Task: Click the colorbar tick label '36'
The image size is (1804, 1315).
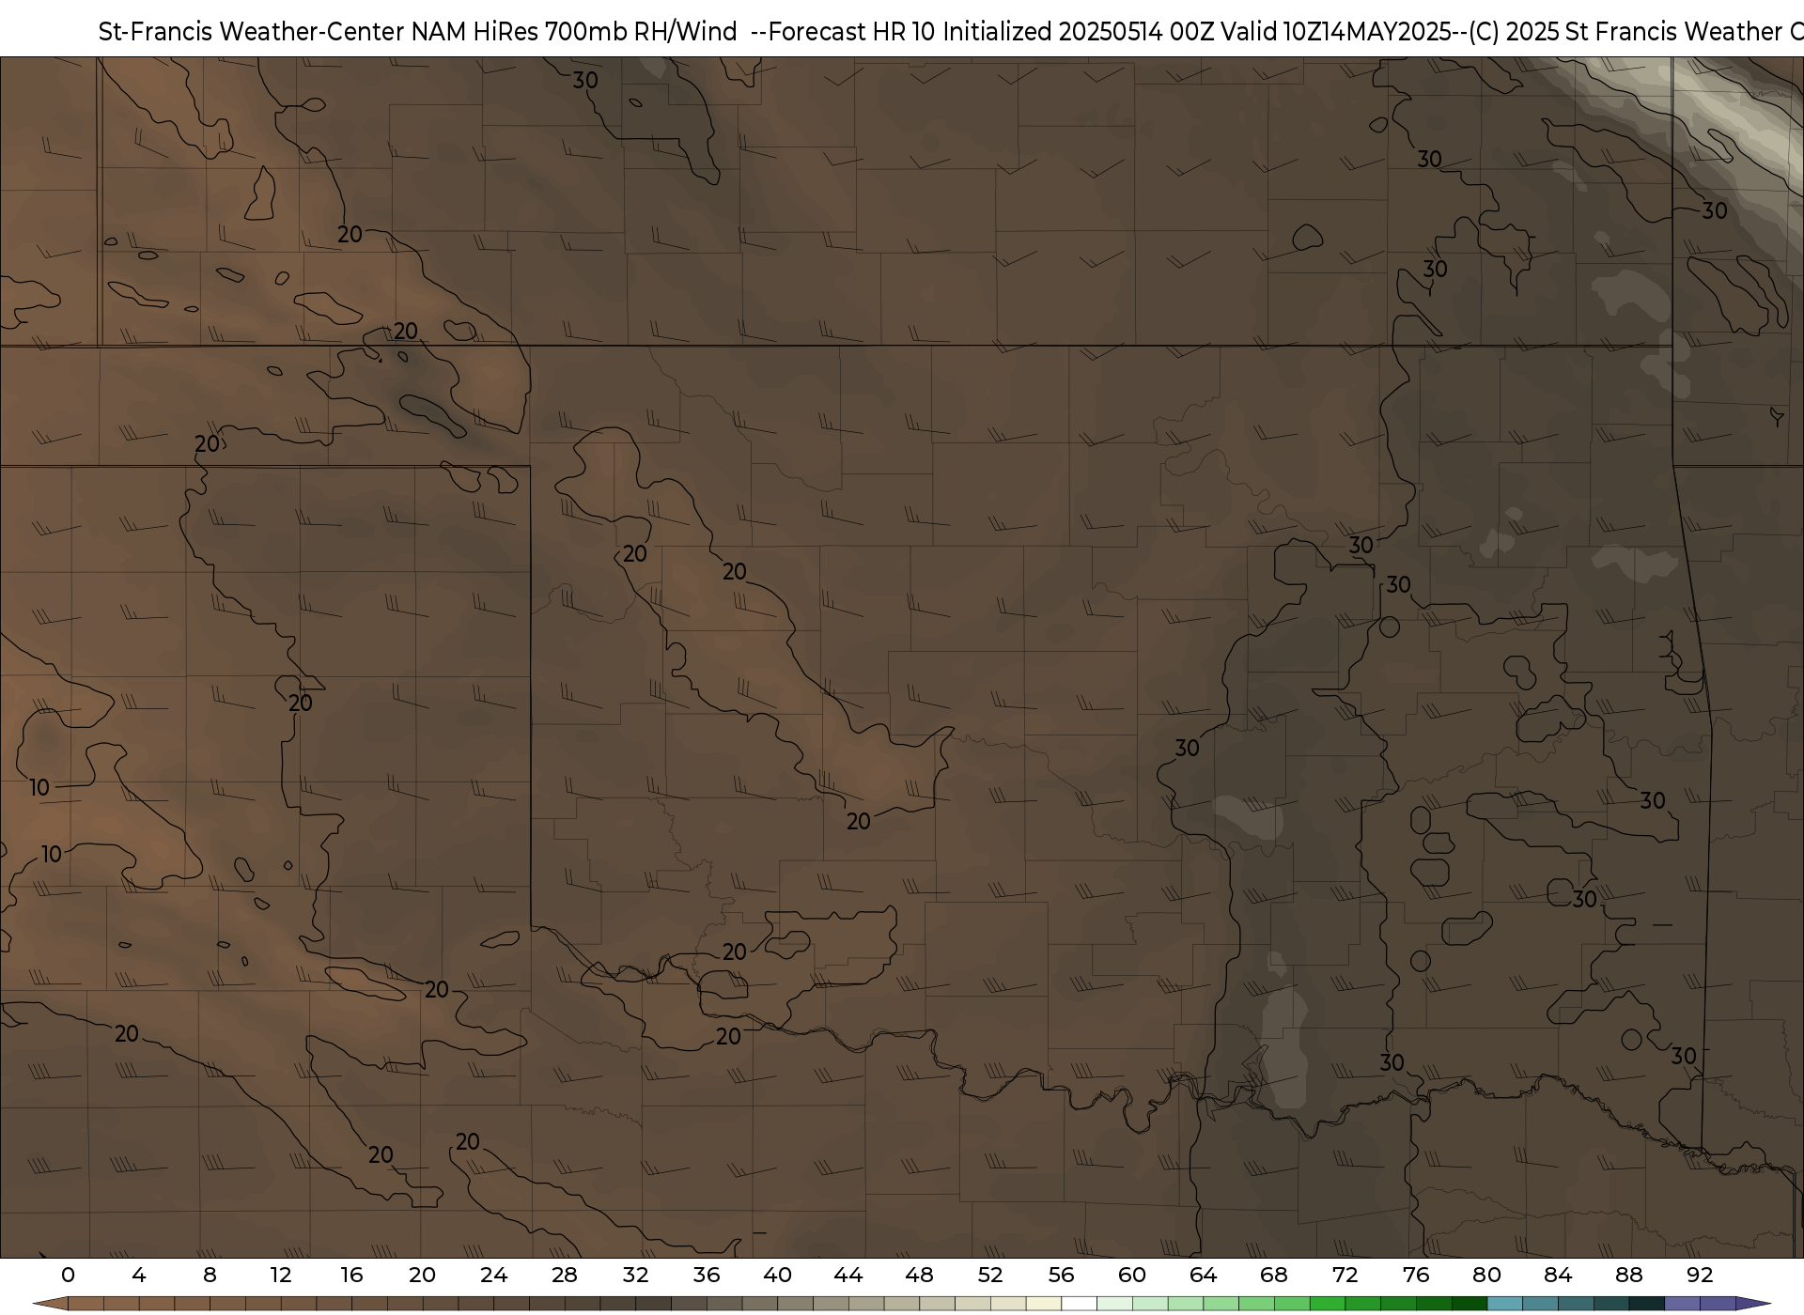Action: 707,1276
